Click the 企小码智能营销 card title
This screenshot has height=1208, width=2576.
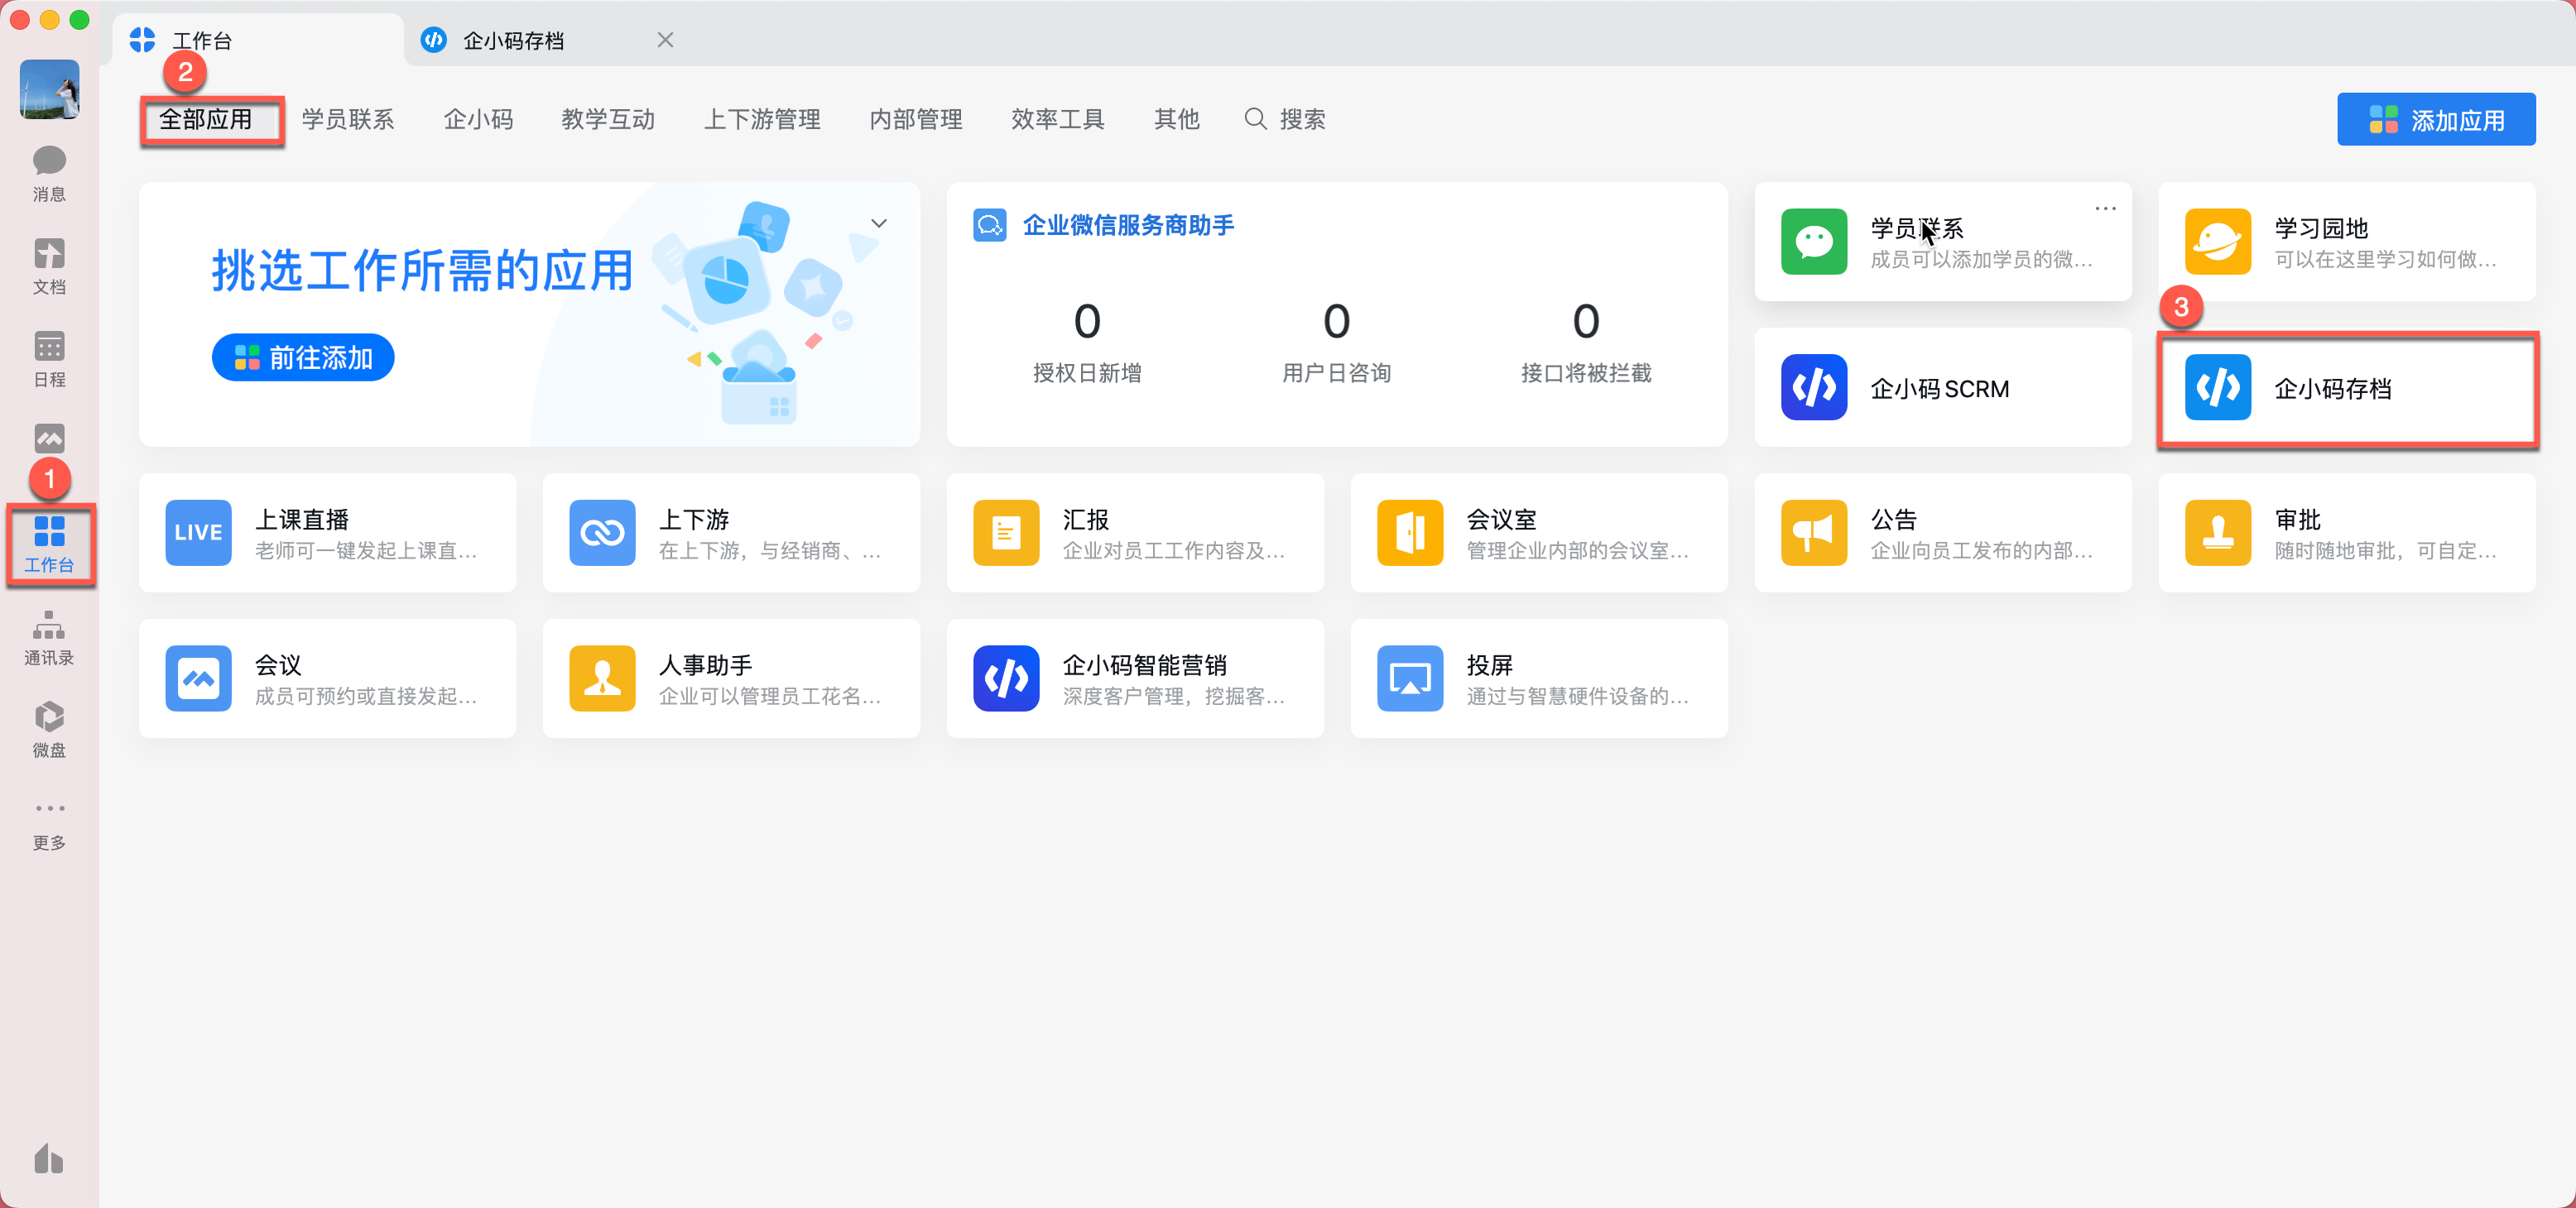1145,665
